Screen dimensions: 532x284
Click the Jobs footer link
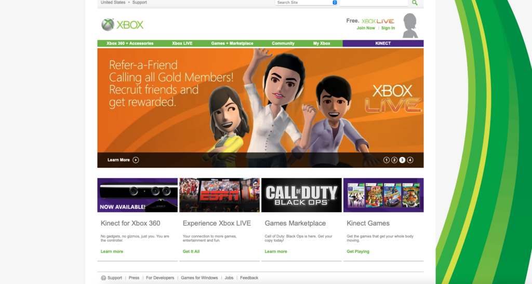coord(229,278)
